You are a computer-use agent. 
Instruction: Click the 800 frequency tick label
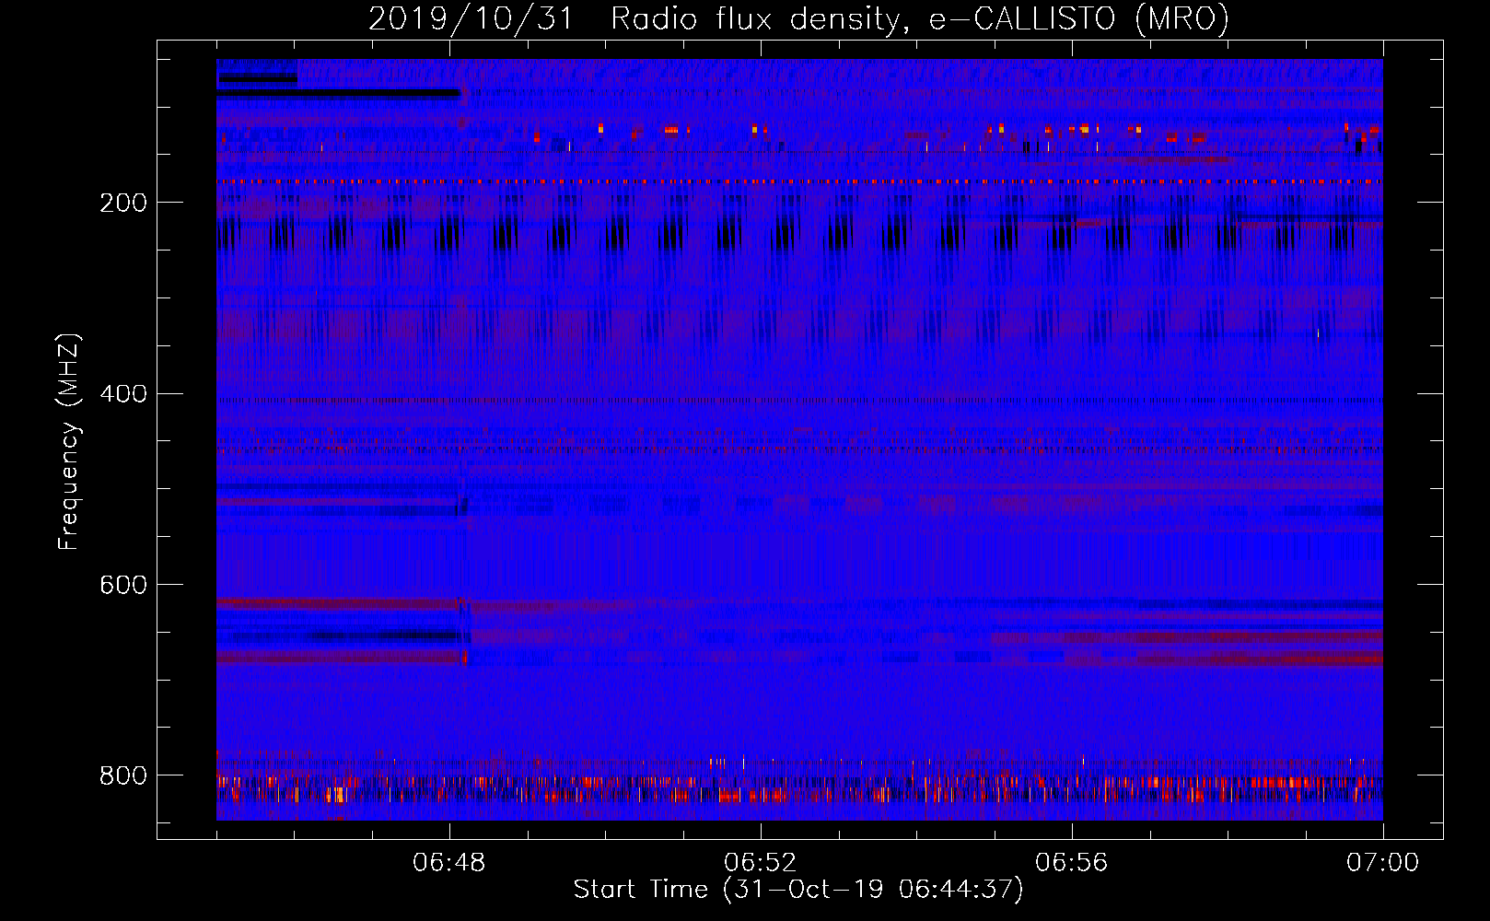(x=123, y=775)
